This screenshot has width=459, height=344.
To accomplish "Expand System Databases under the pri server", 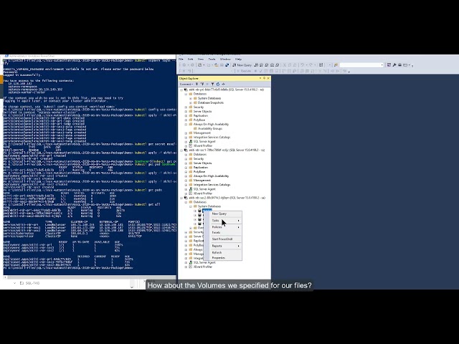I will pyautogui.click(x=191, y=99).
